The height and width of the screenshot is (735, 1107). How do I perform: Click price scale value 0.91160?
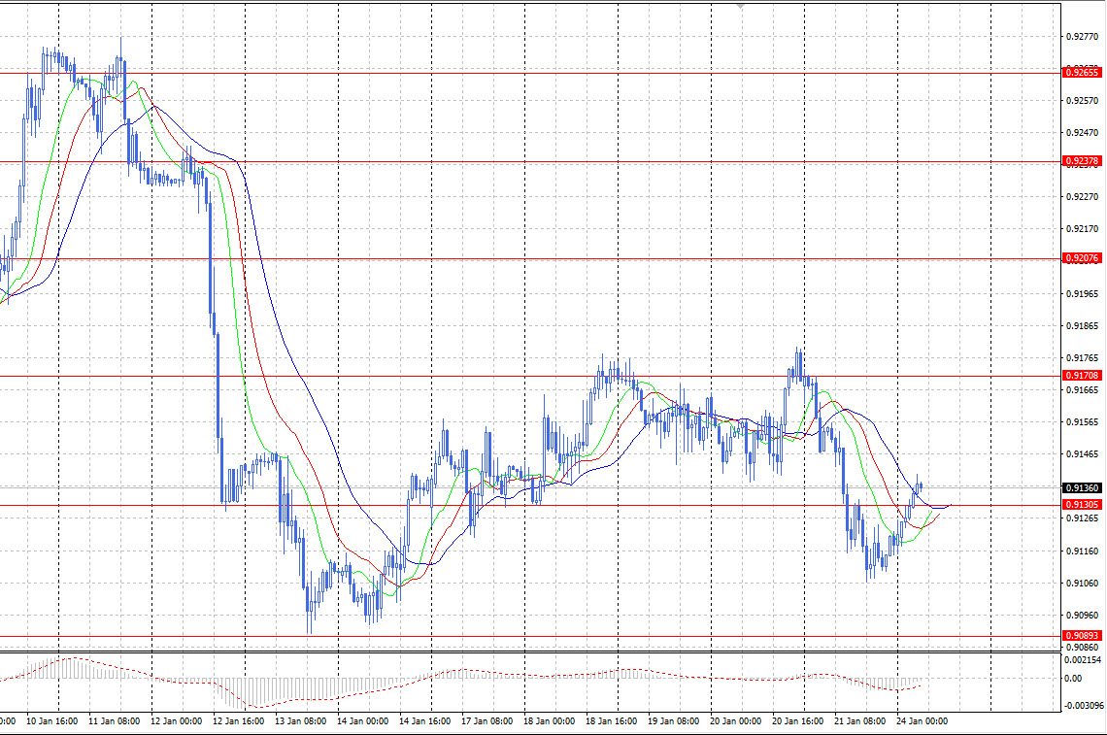click(x=1083, y=551)
